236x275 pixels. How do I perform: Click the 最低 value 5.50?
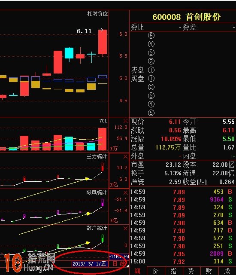228,139
